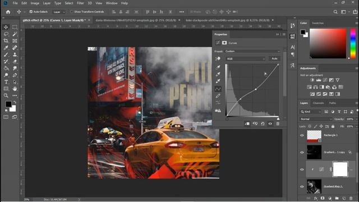Click the toolbox foreground black swatch

tap(8, 104)
